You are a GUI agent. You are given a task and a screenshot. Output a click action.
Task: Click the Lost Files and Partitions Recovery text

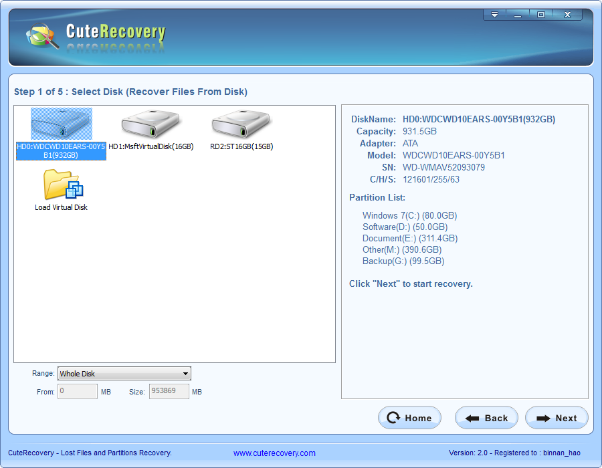pos(116,453)
